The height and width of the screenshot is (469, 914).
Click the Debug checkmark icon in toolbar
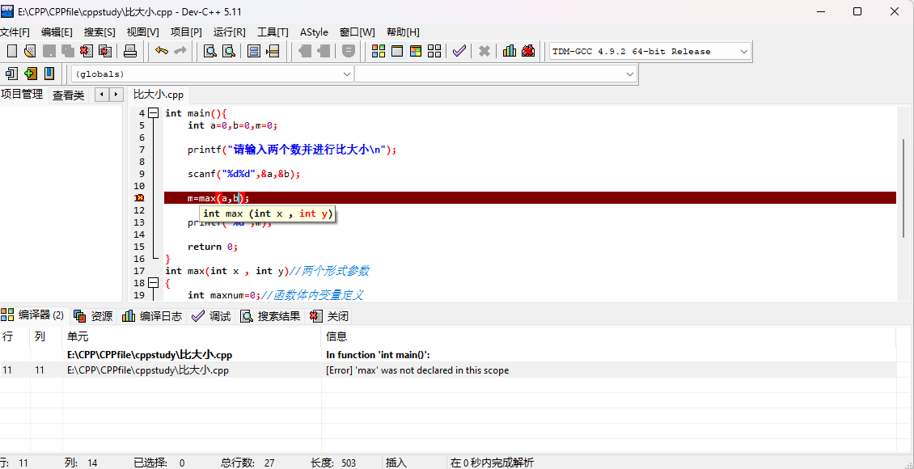click(459, 51)
